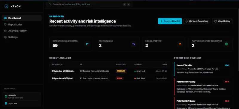
Task: Click the 'Risk Alert' status text
Action: click(140, 78)
